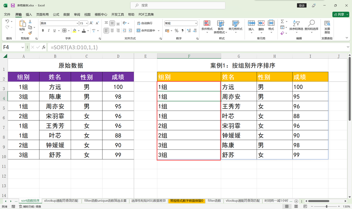Click the 共享 (Share) button
Screen dimensions: 352x209
tap(341, 14)
